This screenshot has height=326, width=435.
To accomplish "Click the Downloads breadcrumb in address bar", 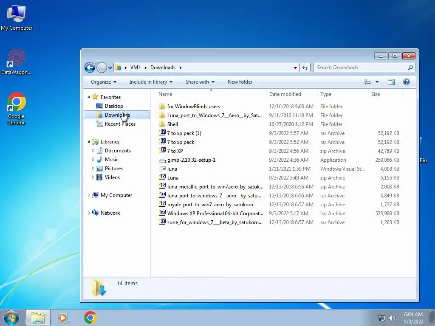I will pyautogui.click(x=163, y=67).
